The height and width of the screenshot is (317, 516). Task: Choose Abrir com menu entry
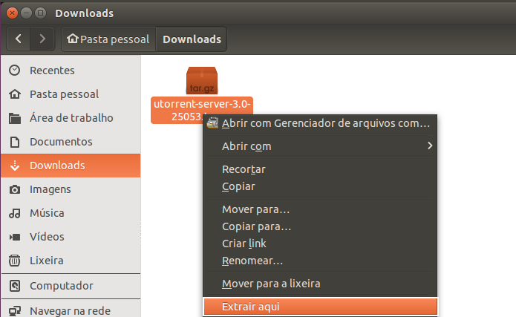pyautogui.click(x=320, y=146)
